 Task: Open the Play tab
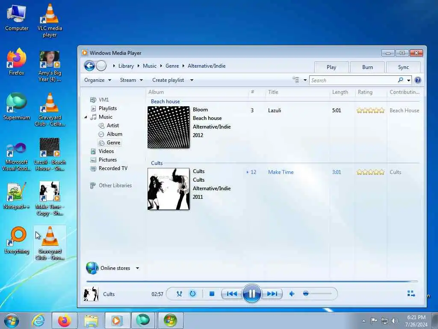(x=331, y=67)
